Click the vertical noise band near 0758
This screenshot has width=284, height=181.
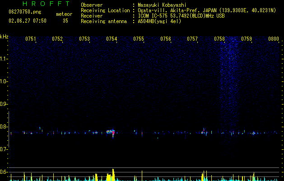tap(229, 98)
